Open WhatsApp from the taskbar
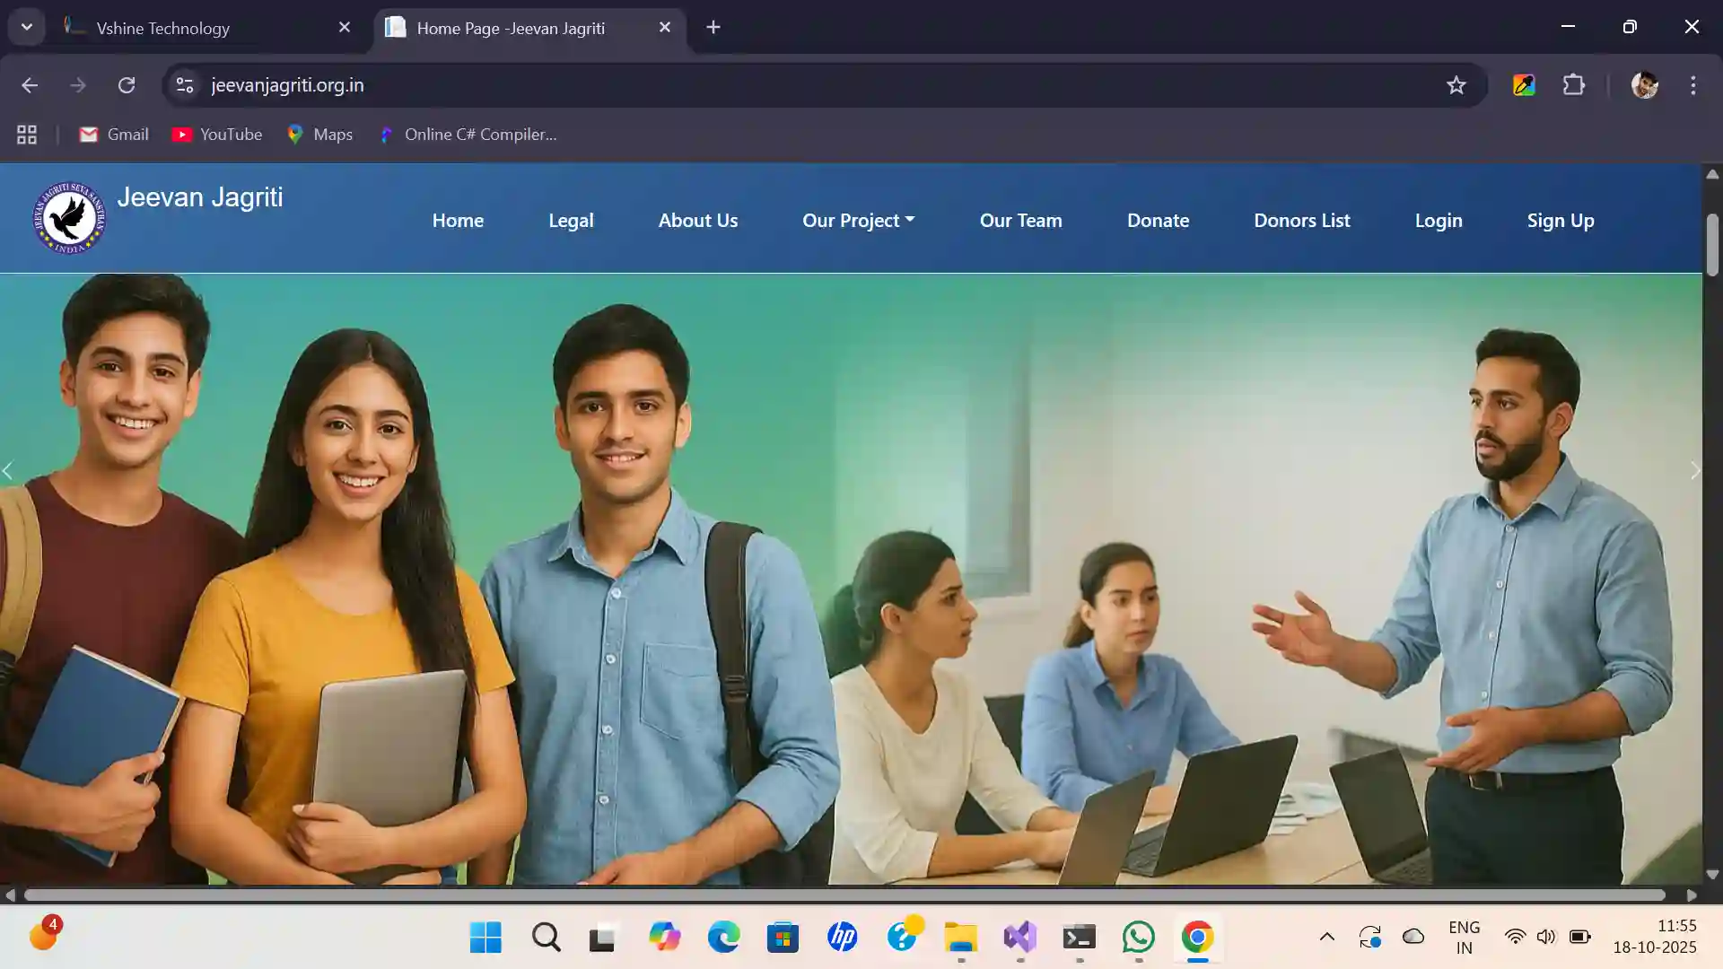Viewport: 1723px width, 969px height. tap(1138, 938)
